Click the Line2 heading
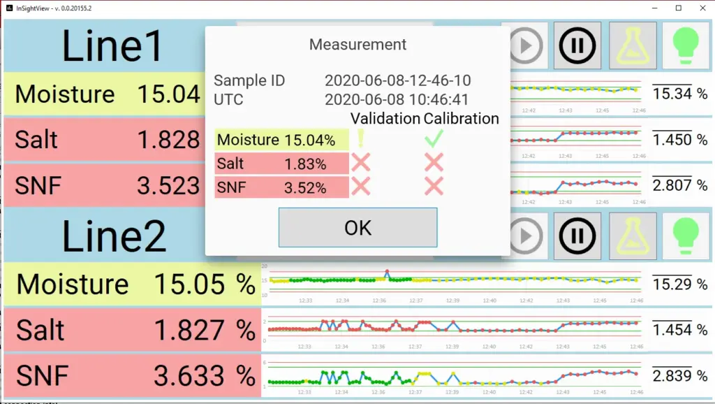Image resolution: width=715 pixels, height=404 pixels. point(114,236)
